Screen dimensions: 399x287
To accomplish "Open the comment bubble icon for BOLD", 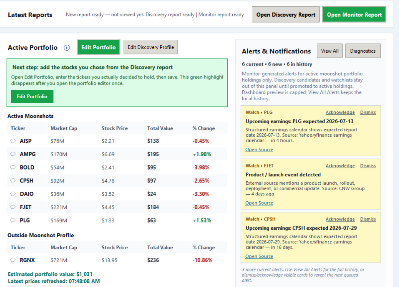I will tap(13, 167).
